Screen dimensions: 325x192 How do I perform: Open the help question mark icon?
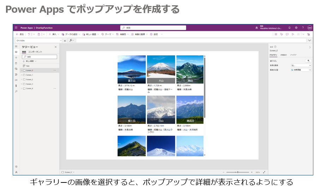303,28
